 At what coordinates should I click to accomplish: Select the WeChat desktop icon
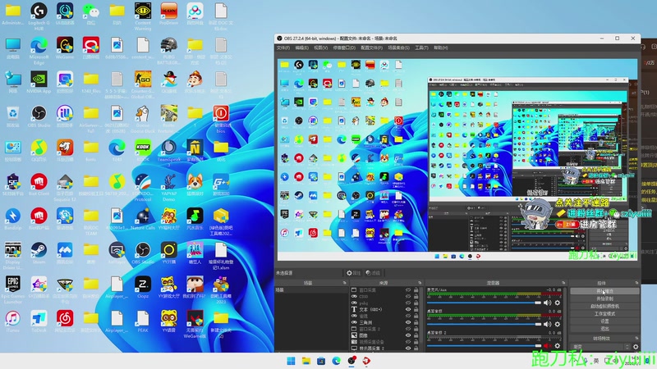(91, 13)
